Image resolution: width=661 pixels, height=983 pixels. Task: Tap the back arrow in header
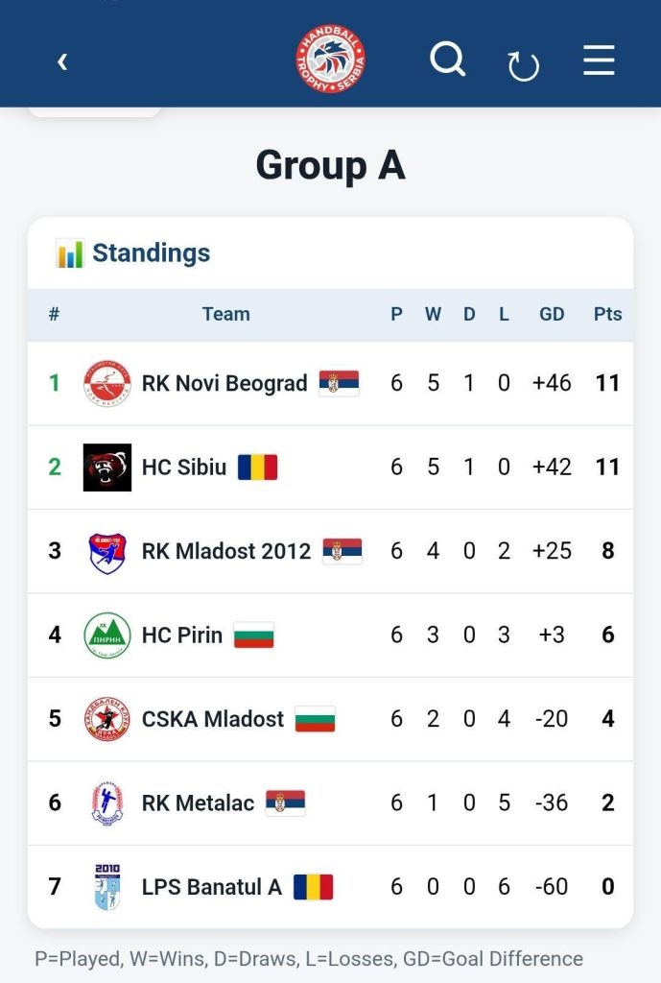[62, 61]
